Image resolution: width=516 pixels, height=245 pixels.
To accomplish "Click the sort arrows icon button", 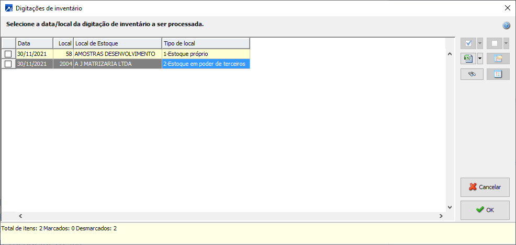I will click(498, 74).
